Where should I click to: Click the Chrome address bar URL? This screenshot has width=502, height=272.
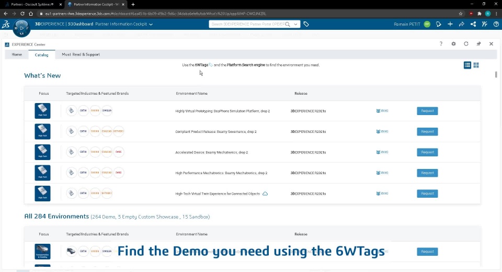point(156,14)
